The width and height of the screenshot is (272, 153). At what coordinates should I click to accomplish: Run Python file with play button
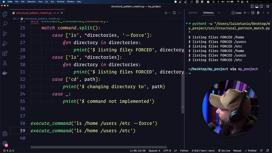tap(166, 13)
